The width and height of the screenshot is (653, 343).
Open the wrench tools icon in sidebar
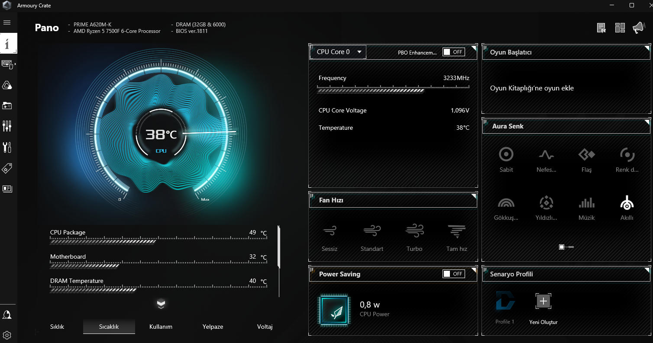click(7, 147)
